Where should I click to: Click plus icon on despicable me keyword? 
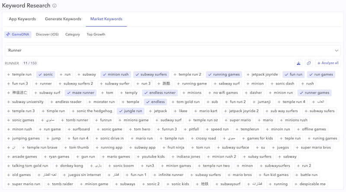(x=296, y=184)
